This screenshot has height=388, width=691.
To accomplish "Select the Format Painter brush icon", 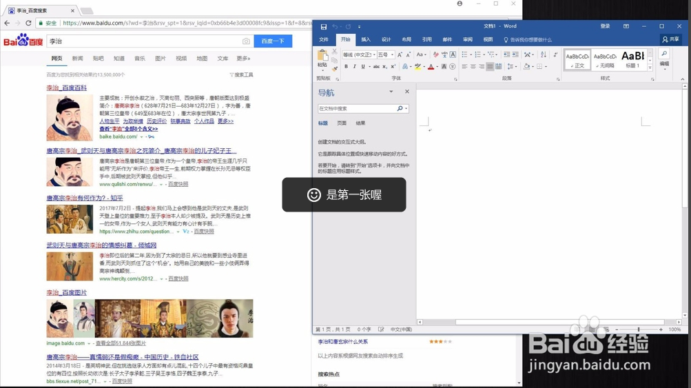I will click(335, 68).
